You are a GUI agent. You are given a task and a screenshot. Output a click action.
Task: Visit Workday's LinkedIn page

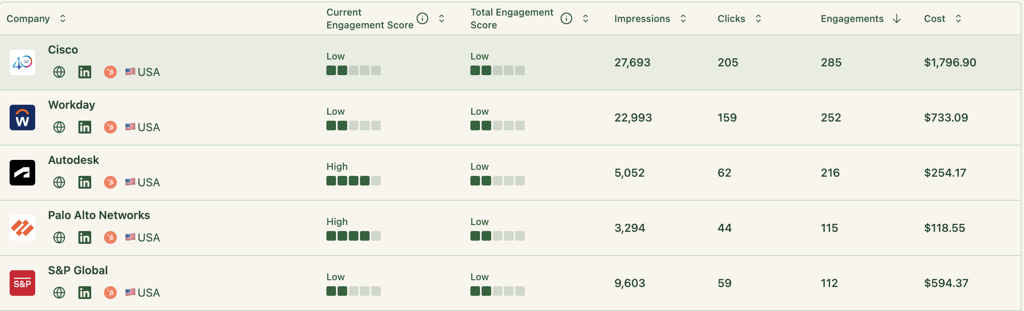click(x=85, y=127)
